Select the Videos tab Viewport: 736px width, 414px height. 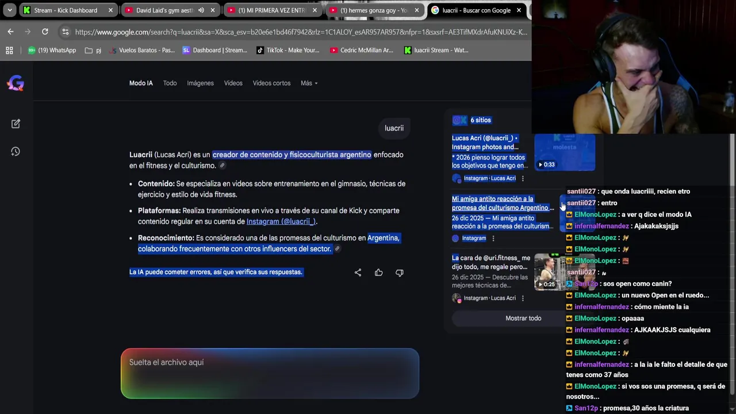point(233,83)
